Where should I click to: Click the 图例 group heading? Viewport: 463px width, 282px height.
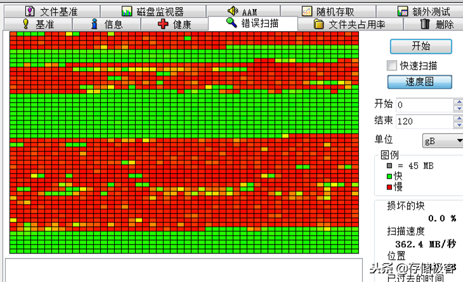[x=389, y=155]
